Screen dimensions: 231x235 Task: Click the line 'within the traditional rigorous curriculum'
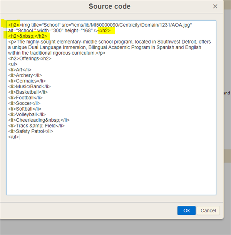(x=57, y=53)
